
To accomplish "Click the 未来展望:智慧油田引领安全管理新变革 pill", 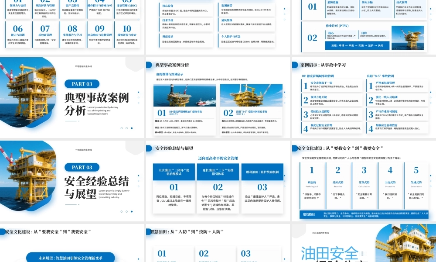I will pyautogui.click(x=70, y=258).
